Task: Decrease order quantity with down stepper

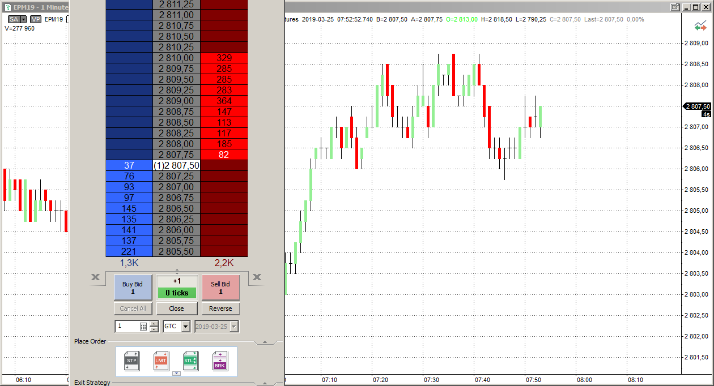Action: point(154,329)
